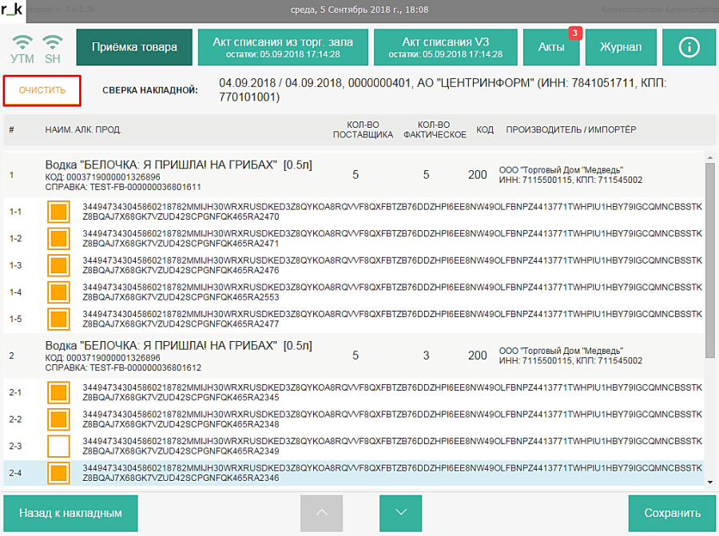Toggle checkbox for highlighted row 2-4

click(x=58, y=473)
